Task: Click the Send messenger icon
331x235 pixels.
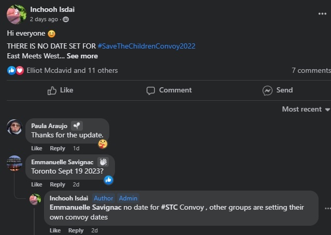Action: 267,90
